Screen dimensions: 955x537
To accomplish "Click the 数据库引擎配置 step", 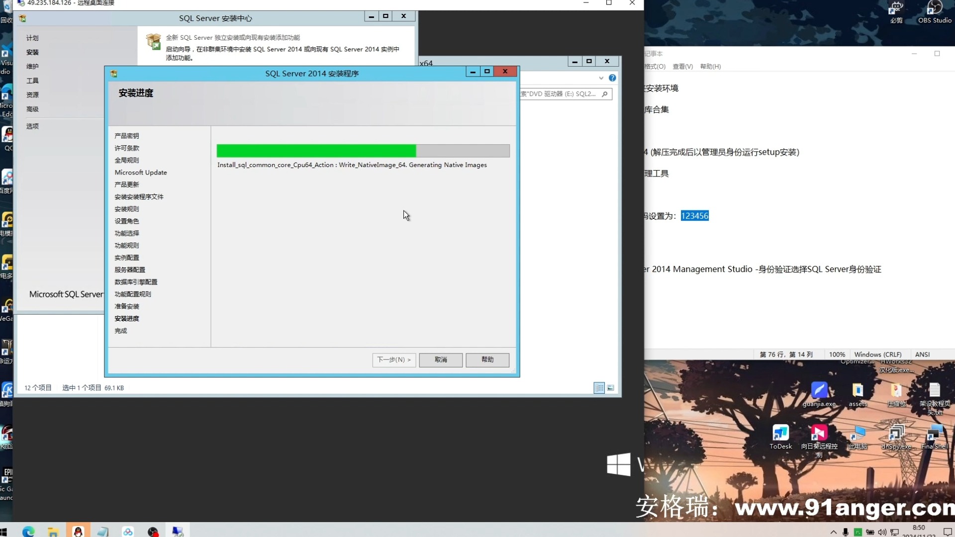I will click(x=136, y=282).
